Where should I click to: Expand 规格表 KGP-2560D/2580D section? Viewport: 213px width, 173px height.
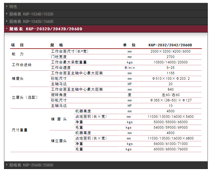tap(106, 165)
